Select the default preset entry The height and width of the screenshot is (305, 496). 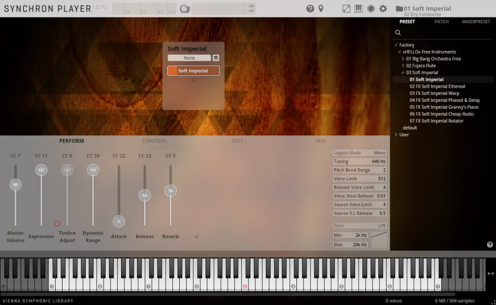point(410,128)
